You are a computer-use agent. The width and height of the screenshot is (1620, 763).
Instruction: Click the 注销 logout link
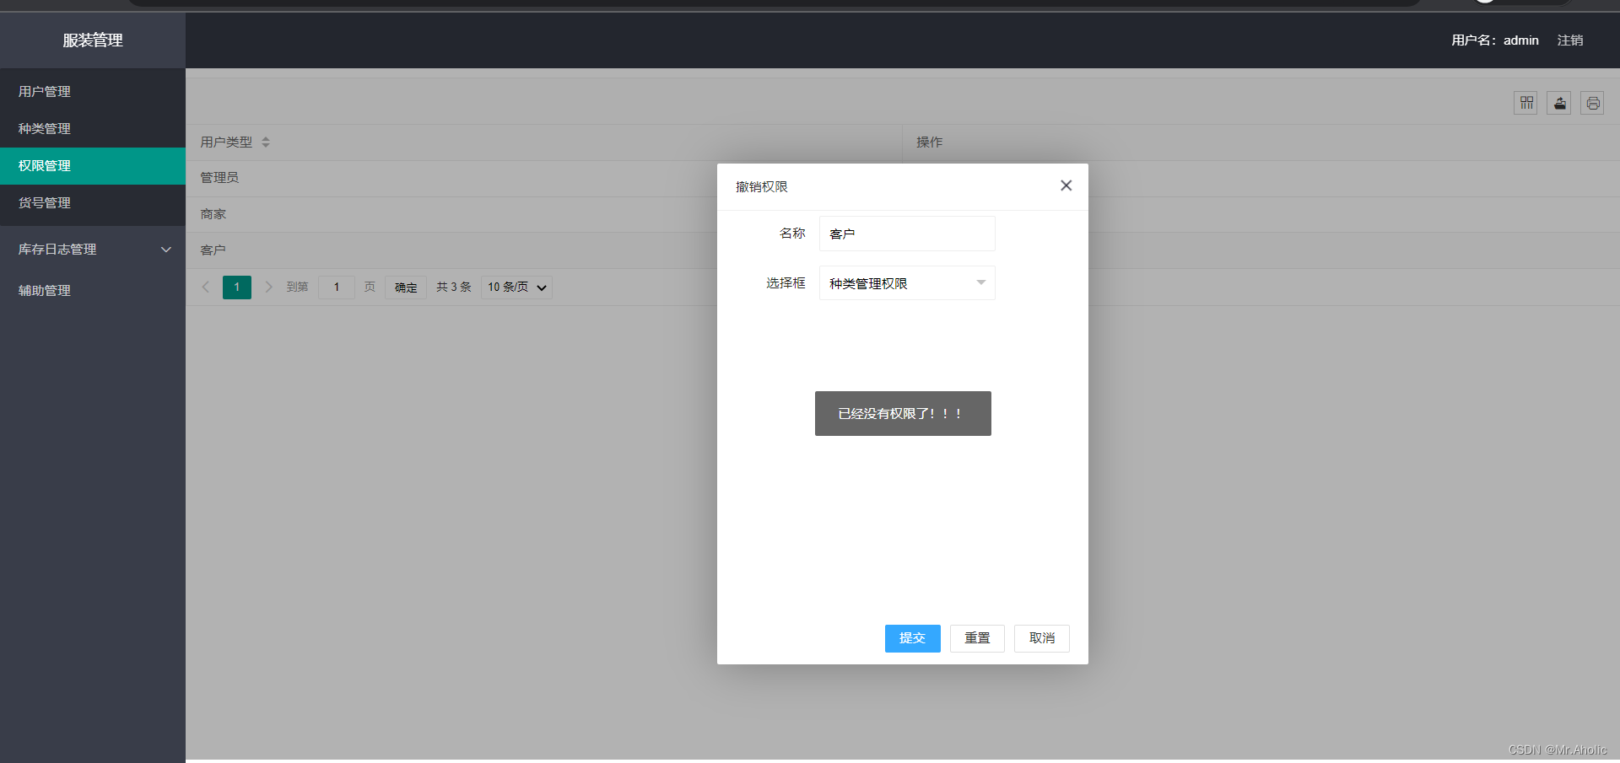(1570, 40)
